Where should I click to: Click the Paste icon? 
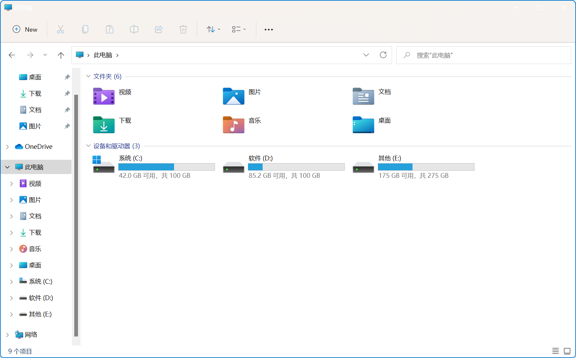pyautogui.click(x=110, y=29)
